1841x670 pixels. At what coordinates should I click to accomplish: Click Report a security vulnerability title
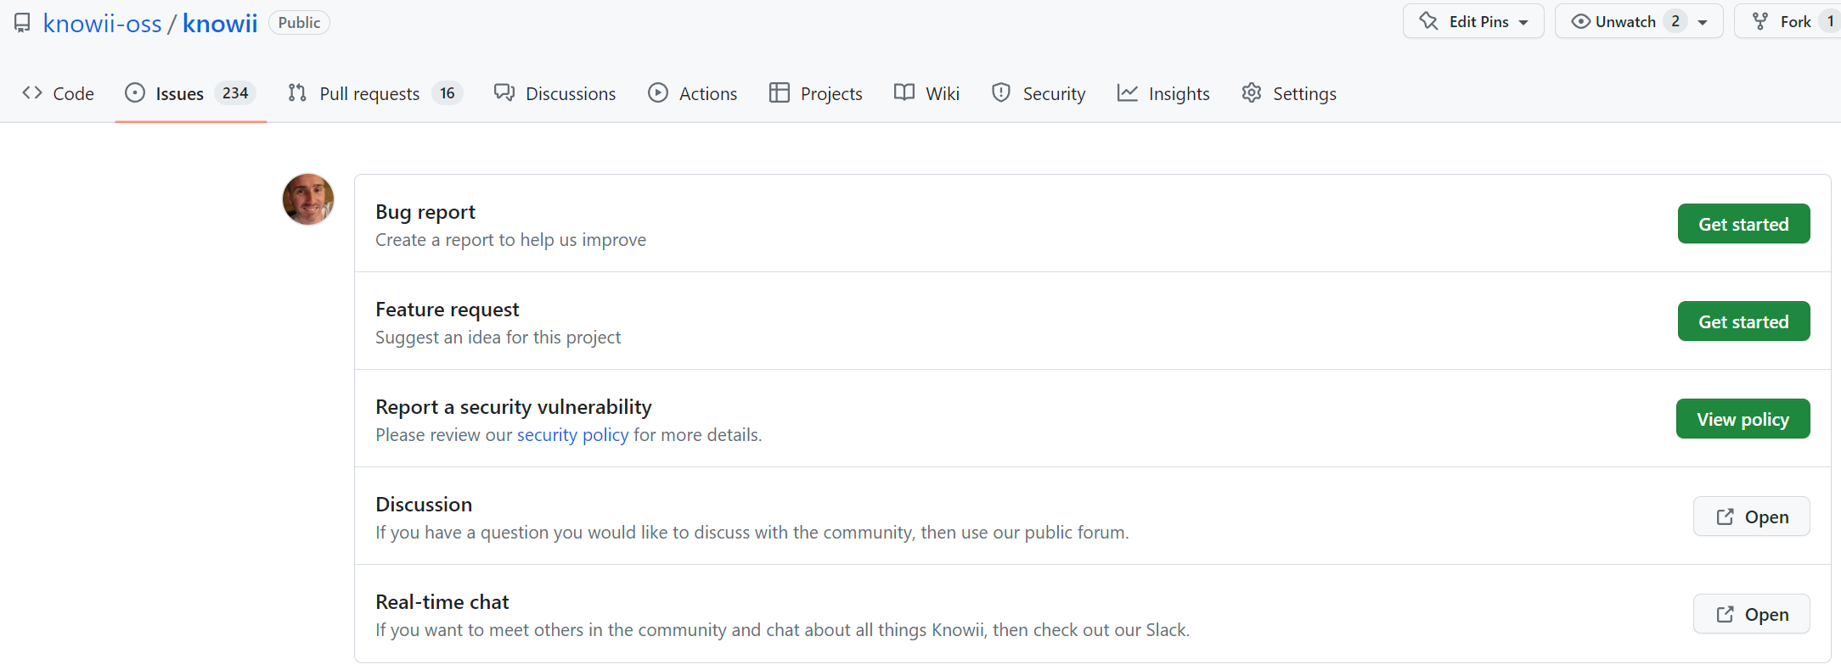click(x=514, y=407)
